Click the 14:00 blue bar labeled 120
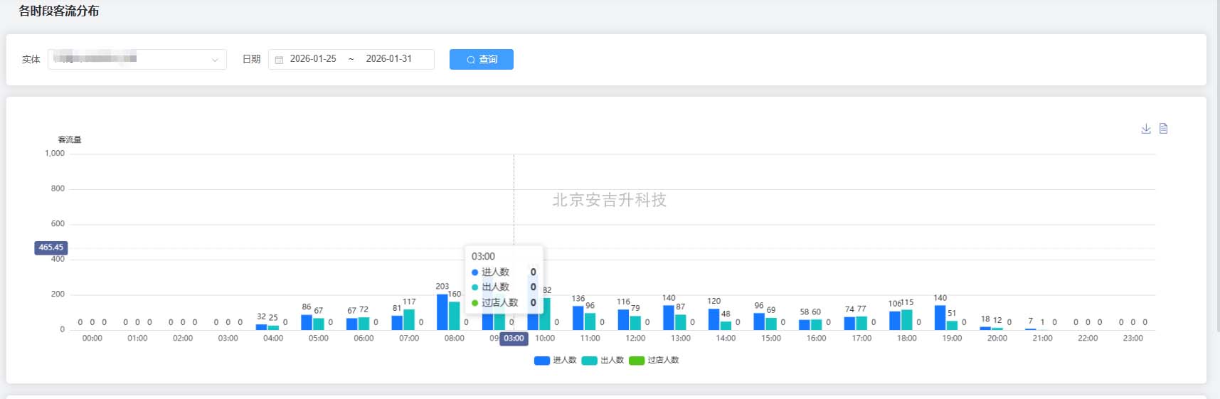Screen dimensions: 1220x399 pyautogui.click(x=714, y=319)
